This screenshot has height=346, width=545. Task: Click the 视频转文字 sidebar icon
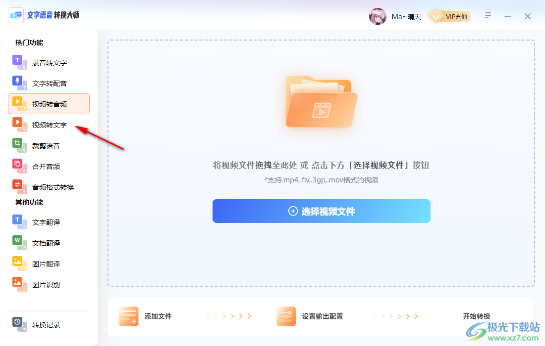tap(16, 124)
